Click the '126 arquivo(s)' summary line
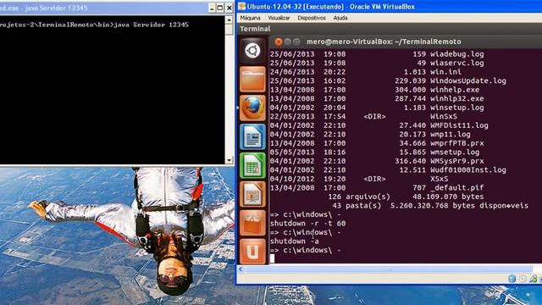The image size is (542, 305). click(406, 197)
